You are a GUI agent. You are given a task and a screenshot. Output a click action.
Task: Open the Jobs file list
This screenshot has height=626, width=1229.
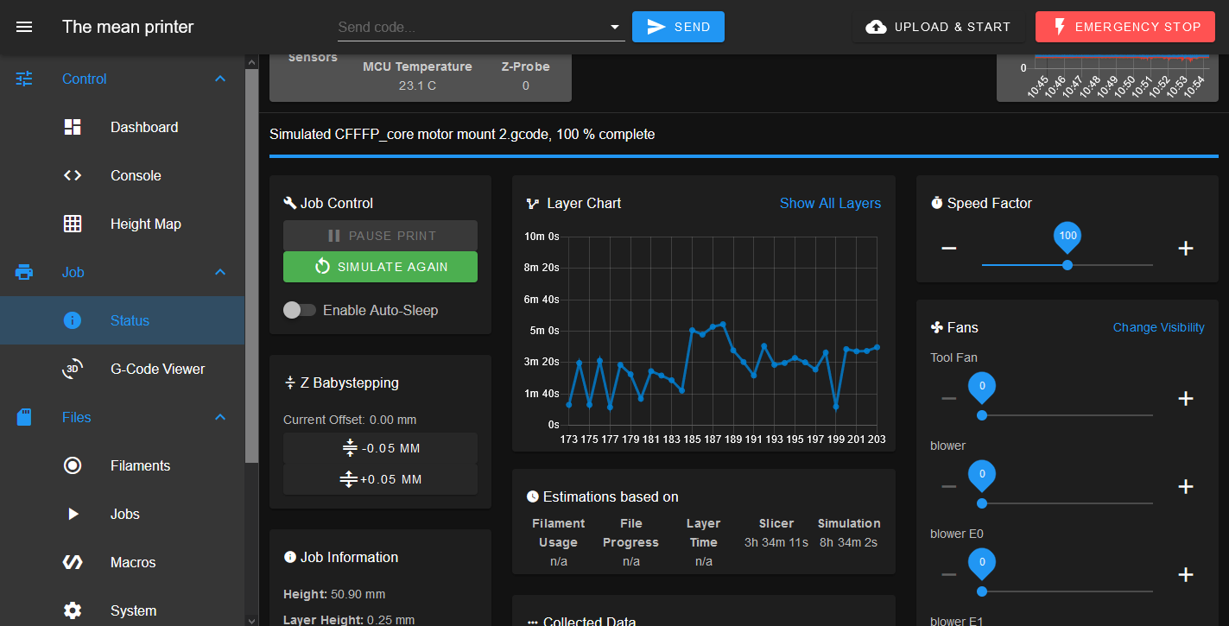pos(123,514)
